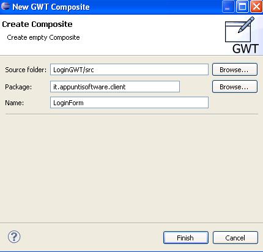The image size is (263, 252).
Task: Click the 'New GWT Composite' title bar text
Action: pos(51,7)
